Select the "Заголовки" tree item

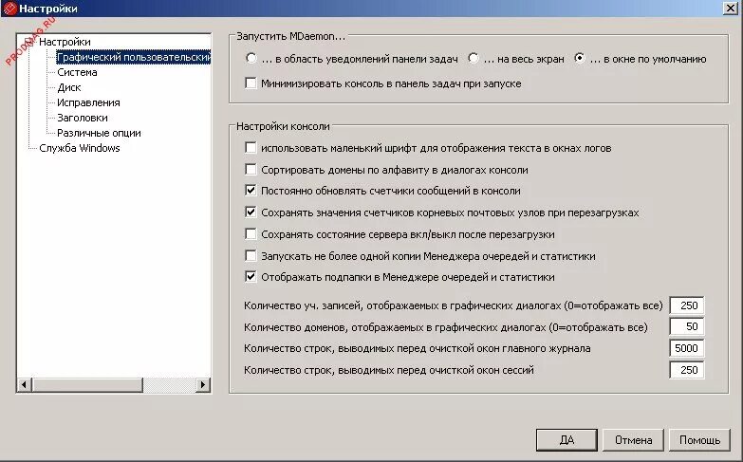(83, 118)
